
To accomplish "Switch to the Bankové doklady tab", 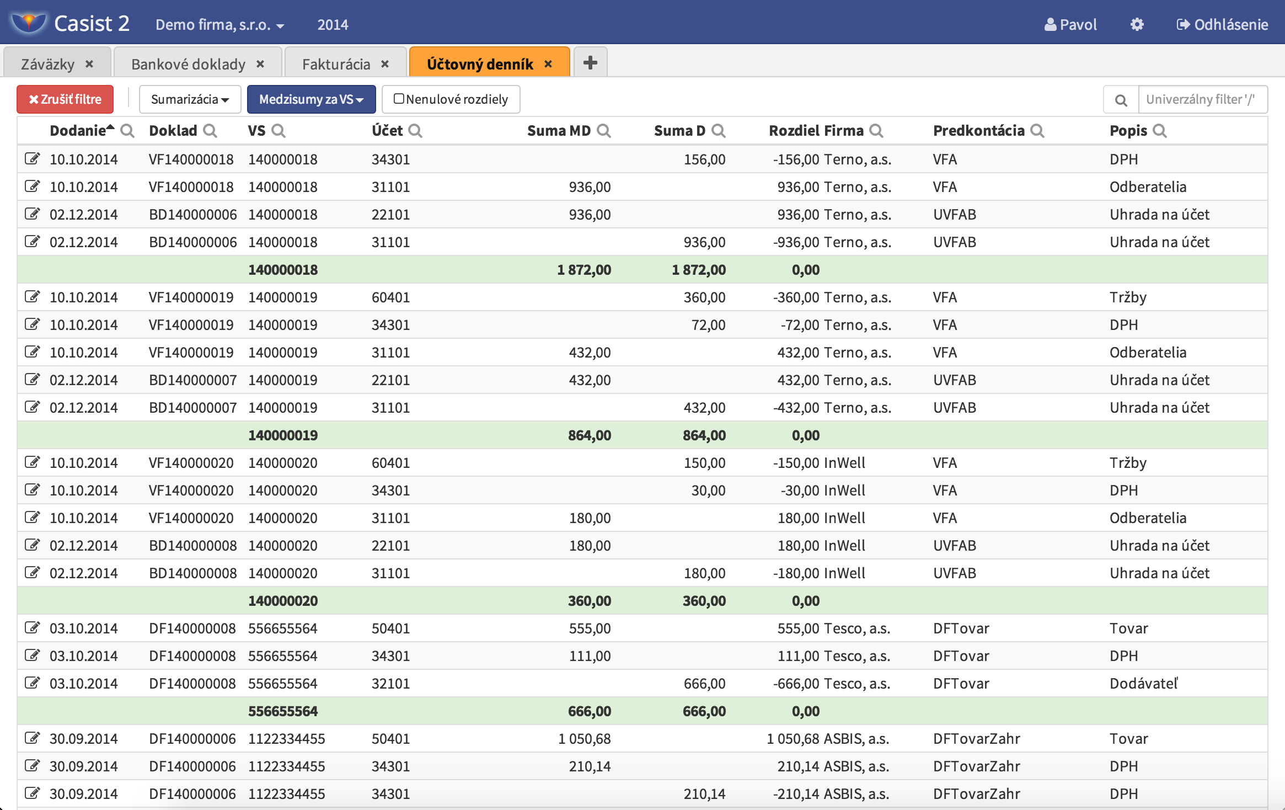I will point(188,65).
